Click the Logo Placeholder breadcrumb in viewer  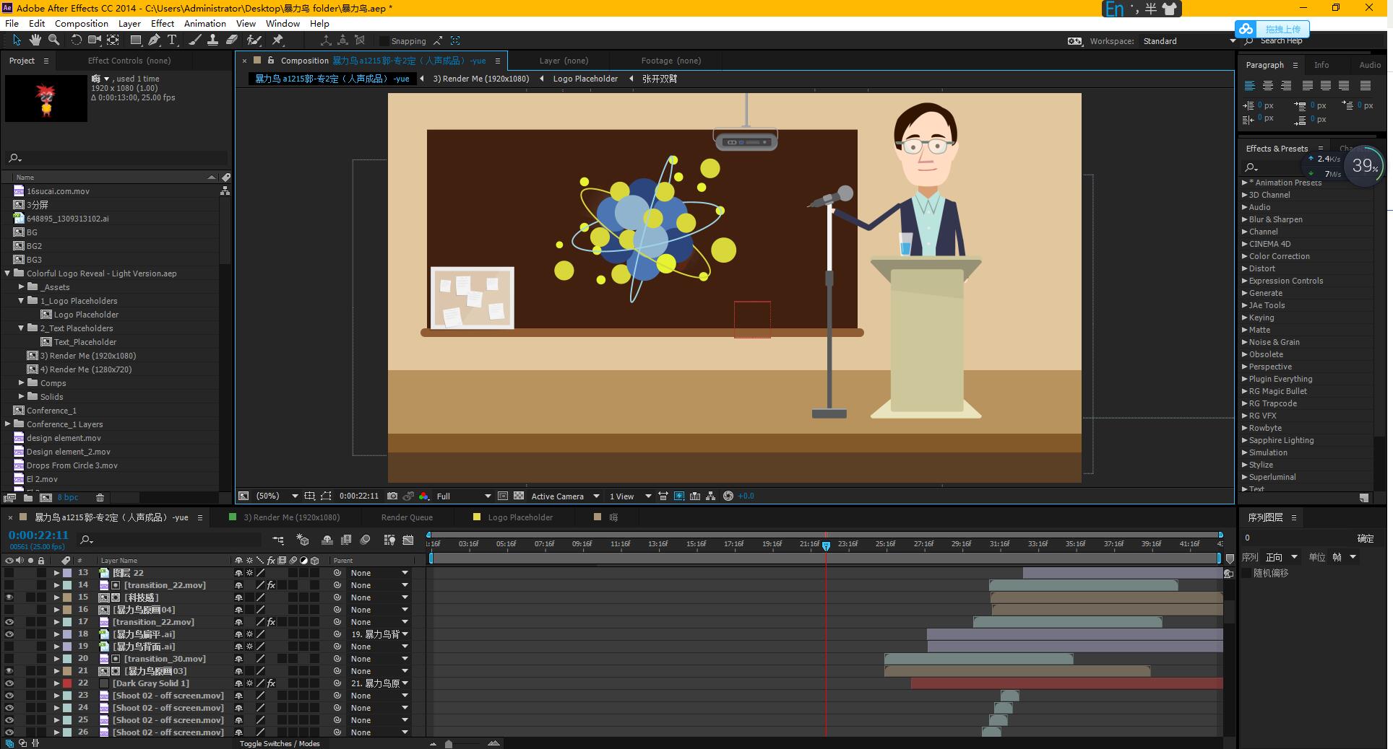585,79
